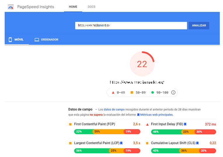Viewport: 223px width, 157px height.
Task: Click the FCP green 22% bar segment
Action: (83, 132)
